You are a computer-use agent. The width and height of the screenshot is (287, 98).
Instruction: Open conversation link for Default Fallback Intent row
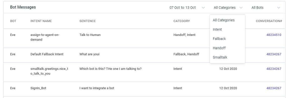(274, 54)
